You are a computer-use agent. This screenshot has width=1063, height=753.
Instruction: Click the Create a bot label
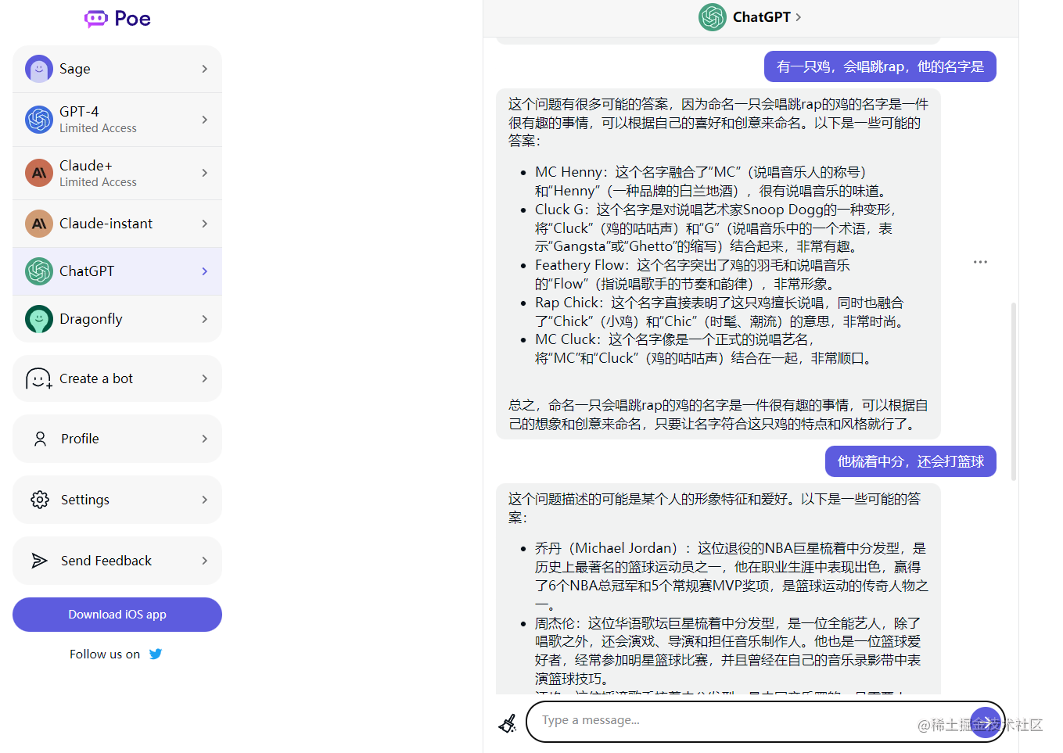[x=96, y=378]
